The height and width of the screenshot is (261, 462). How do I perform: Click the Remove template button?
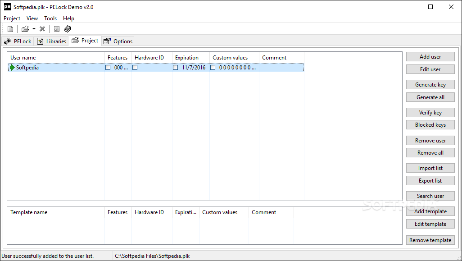(430, 240)
